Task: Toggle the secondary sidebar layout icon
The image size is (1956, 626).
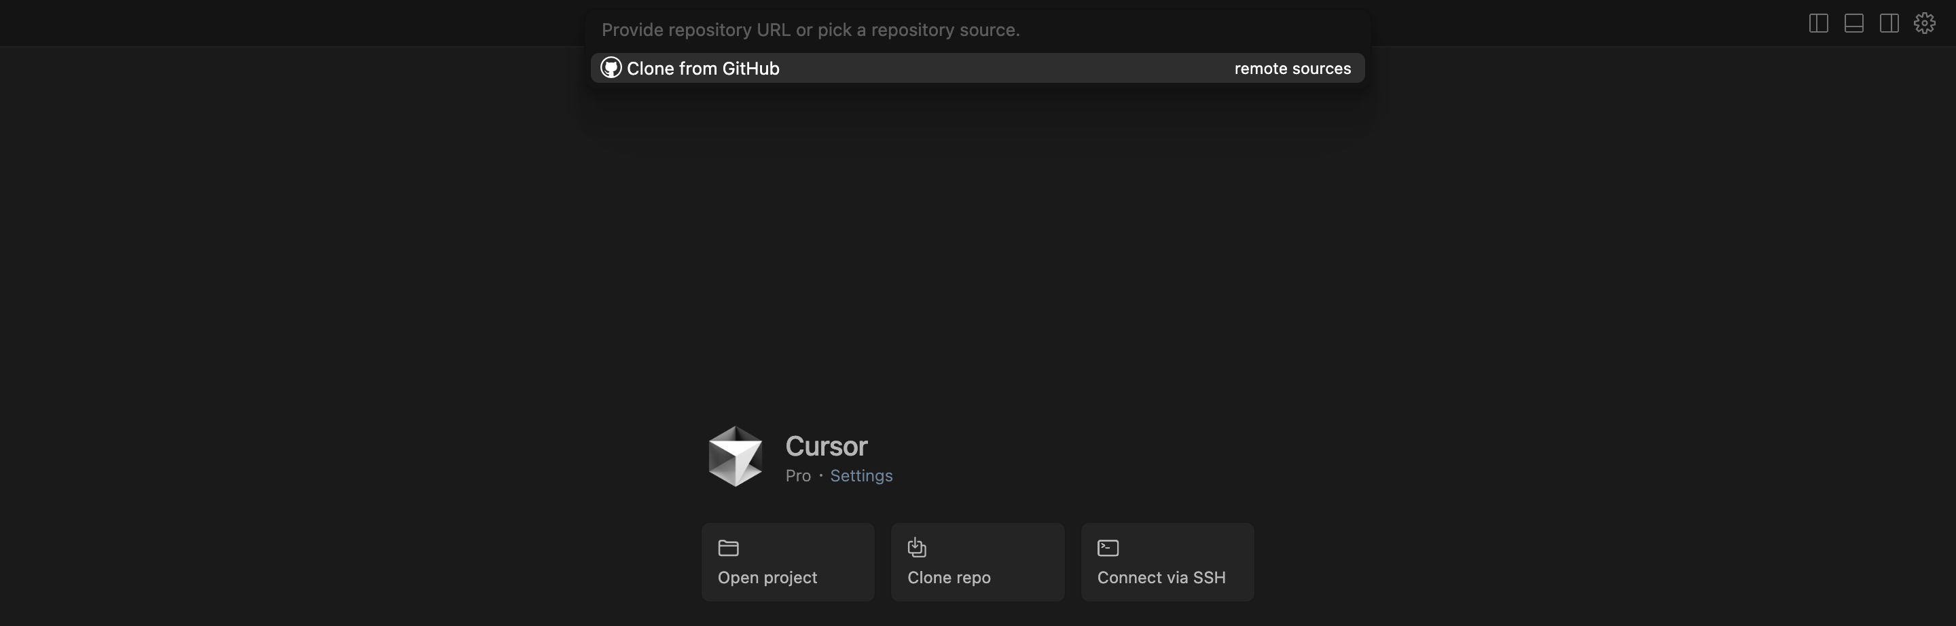Action: coord(1889,24)
